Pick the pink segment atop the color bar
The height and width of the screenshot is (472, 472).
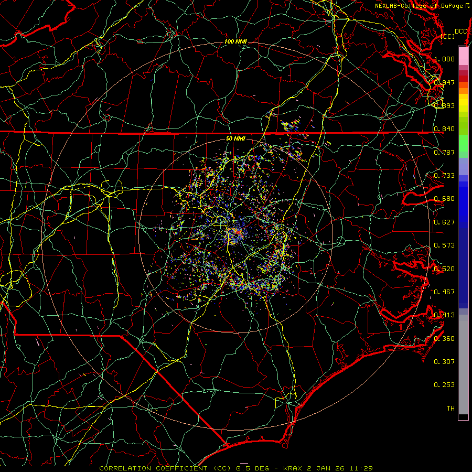463,56
